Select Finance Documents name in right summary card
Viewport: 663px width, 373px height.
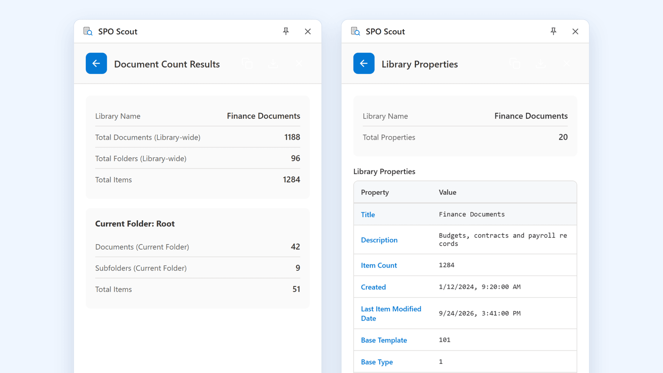[x=531, y=116]
